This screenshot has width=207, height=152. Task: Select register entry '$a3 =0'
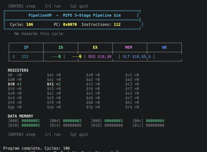pyautogui.click(x=132, y=80)
